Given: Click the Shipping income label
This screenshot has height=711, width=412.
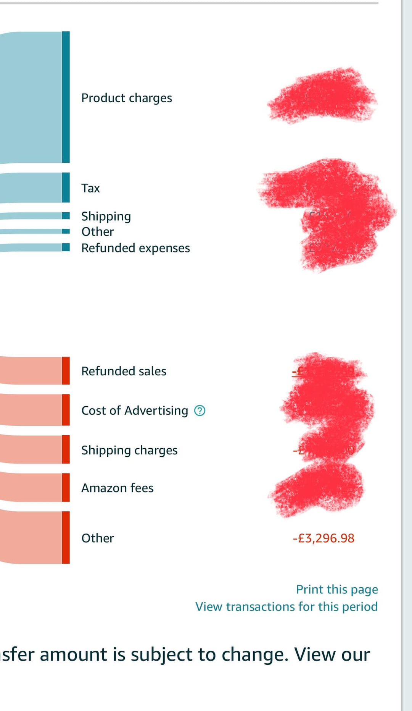Looking at the screenshot, I should (x=106, y=217).
